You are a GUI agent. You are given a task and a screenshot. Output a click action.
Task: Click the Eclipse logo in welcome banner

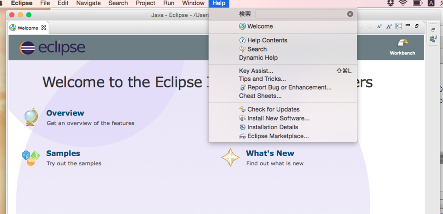point(52,48)
